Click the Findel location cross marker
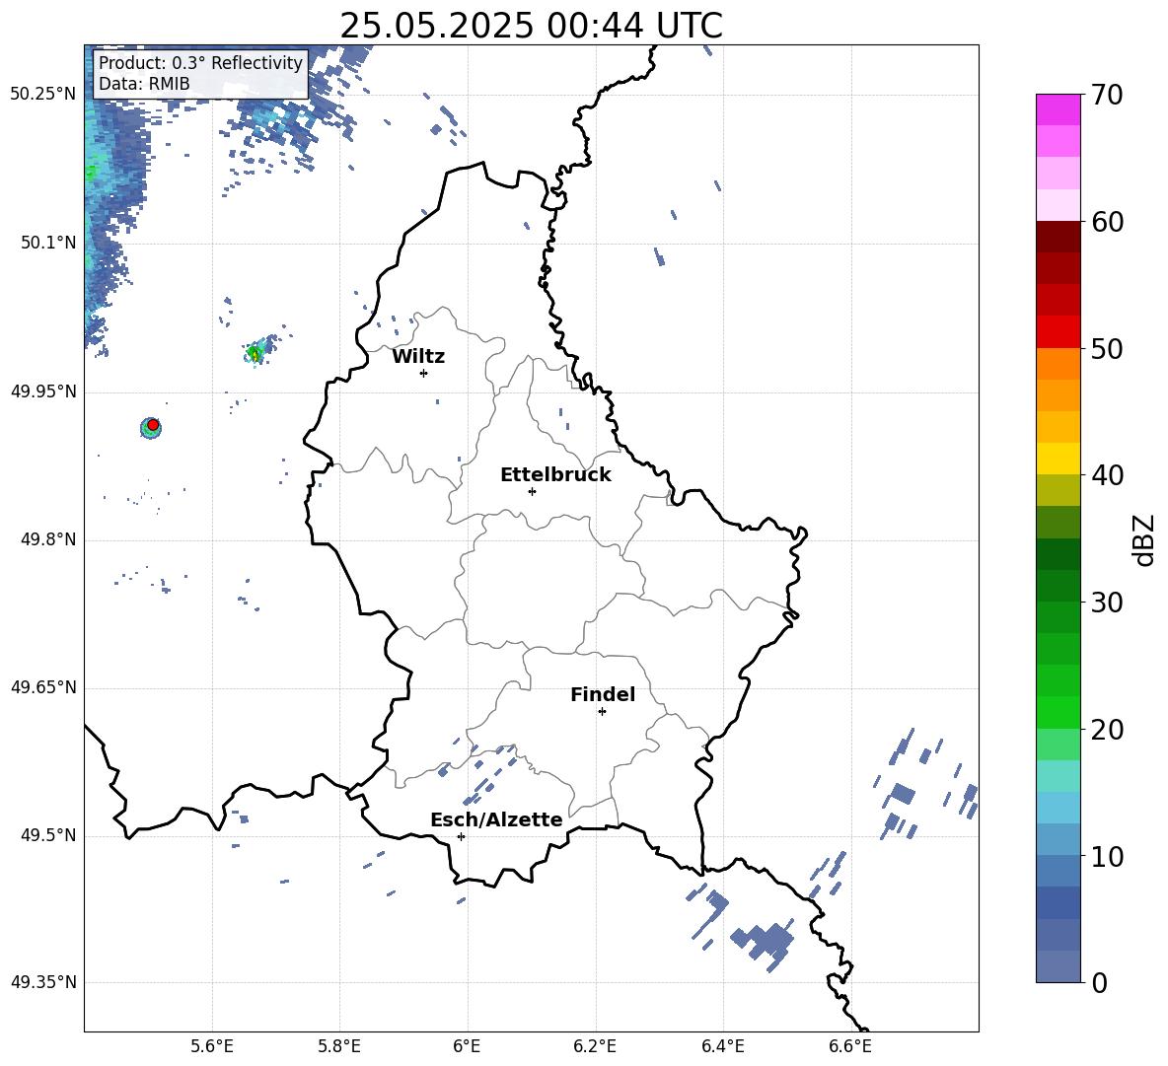The image size is (1168, 1066). click(602, 712)
